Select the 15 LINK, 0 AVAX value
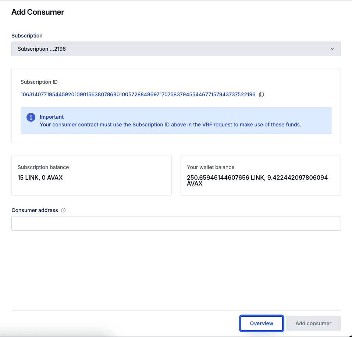Screen dimensions: 352x337 (x=40, y=178)
